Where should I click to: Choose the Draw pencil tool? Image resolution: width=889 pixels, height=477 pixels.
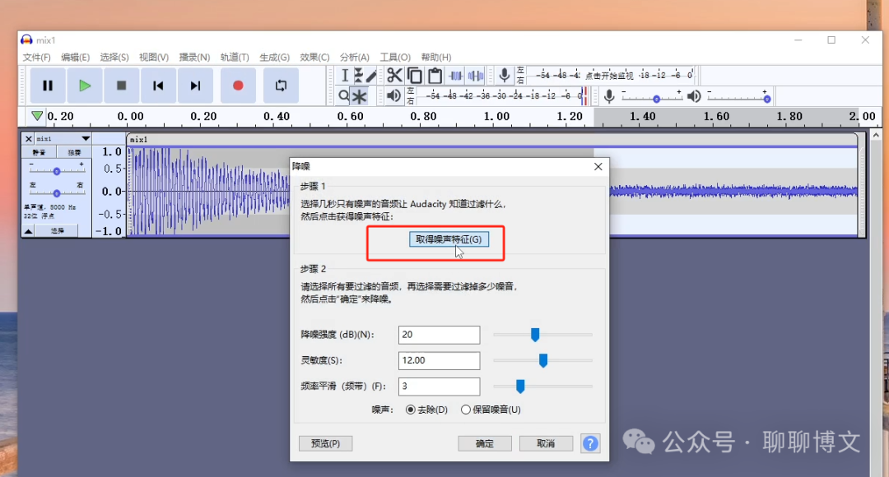coord(371,76)
